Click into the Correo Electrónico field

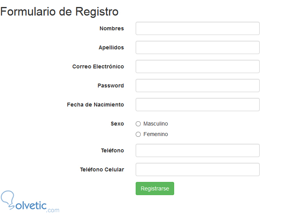click(x=197, y=66)
